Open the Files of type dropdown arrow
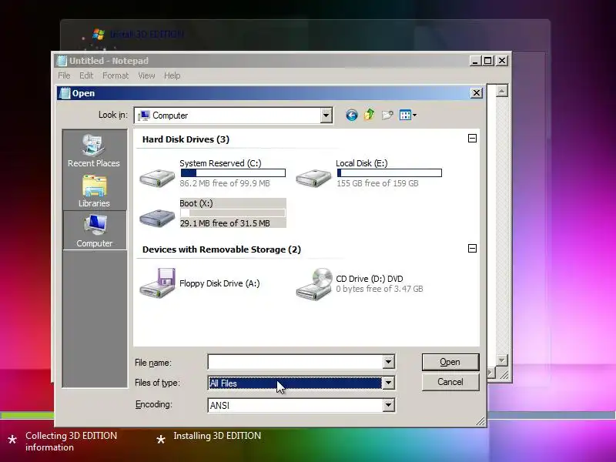Screen dimensions: 616x462 point(389,383)
